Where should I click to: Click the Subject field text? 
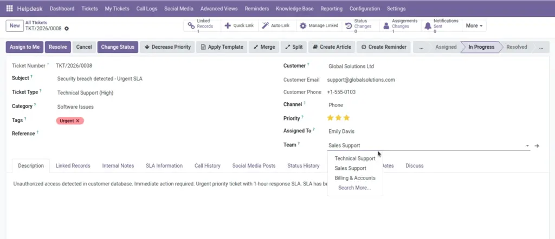coord(100,79)
